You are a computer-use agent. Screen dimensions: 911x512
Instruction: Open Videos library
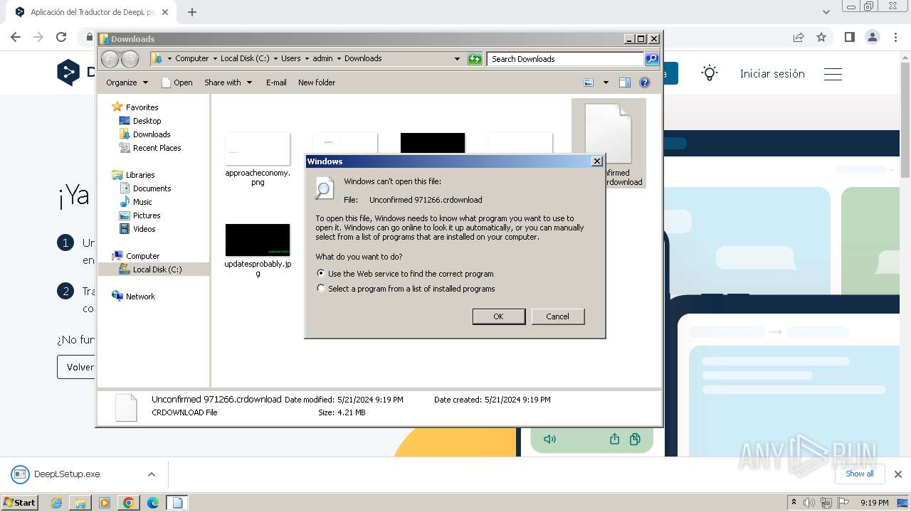point(144,229)
